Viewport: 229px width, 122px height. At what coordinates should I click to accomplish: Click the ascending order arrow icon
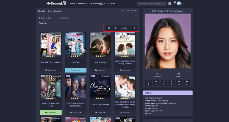pos(134,28)
